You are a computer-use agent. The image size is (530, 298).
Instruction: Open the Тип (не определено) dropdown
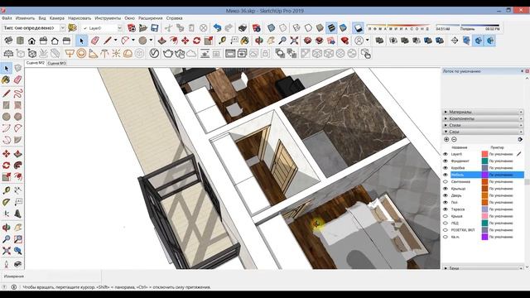coord(63,28)
